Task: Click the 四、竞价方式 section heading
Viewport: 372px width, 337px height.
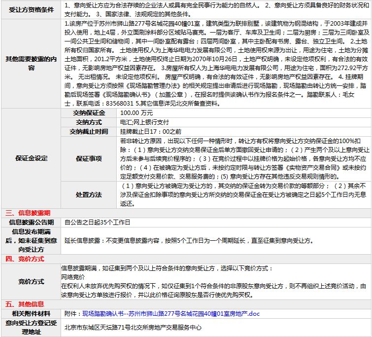Action: (25, 259)
